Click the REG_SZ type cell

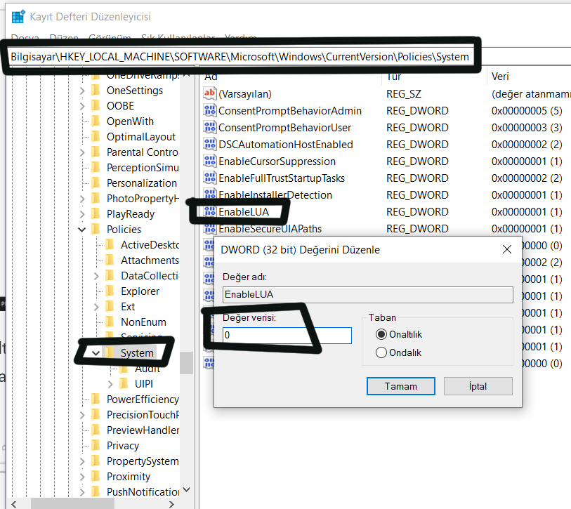pyautogui.click(x=403, y=94)
